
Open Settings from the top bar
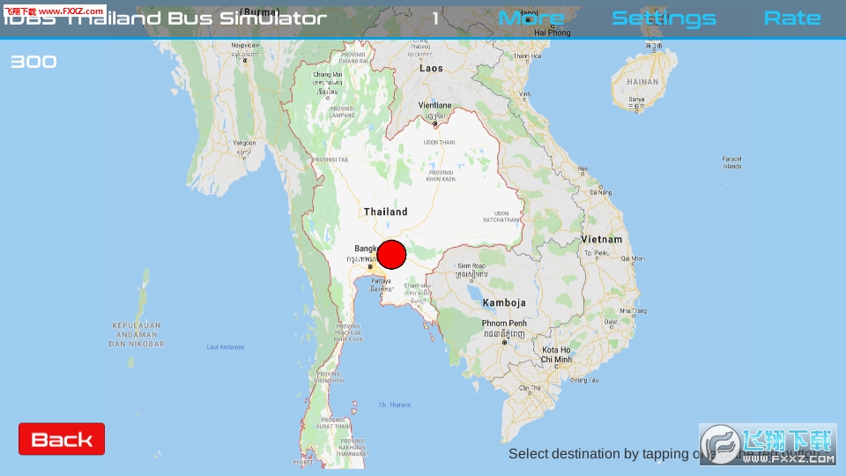point(664,19)
